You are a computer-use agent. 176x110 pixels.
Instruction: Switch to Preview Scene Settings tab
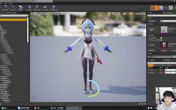pos(168,13)
